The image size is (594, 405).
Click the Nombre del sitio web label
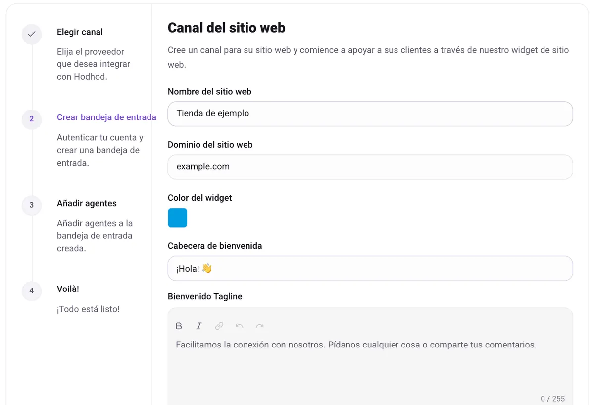coord(209,92)
